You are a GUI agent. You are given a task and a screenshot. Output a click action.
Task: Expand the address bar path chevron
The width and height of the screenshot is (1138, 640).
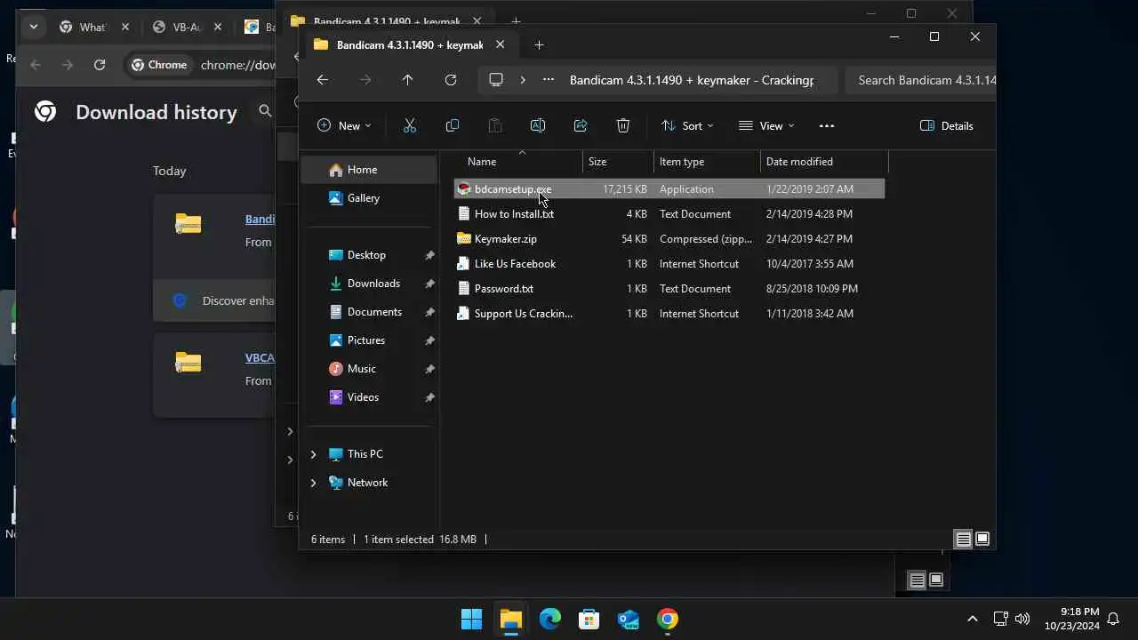point(523,80)
